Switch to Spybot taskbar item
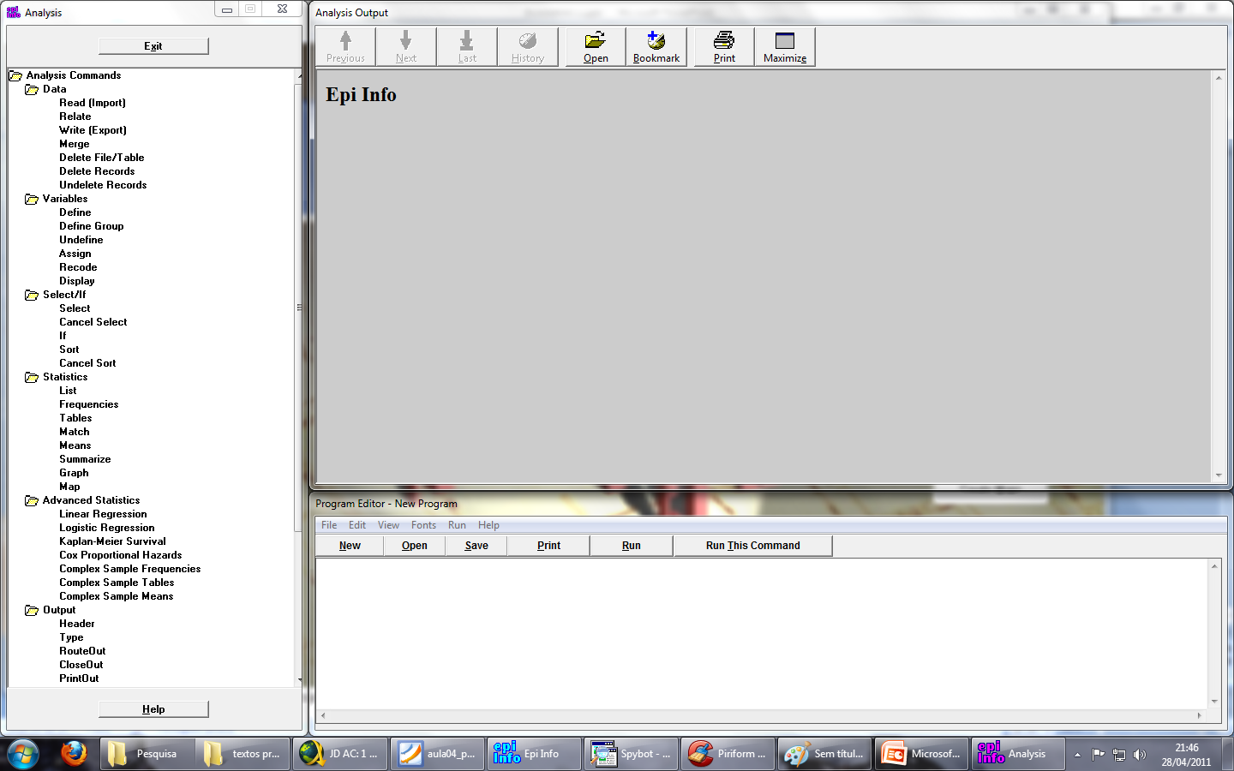This screenshot has height=771, width=1234. click(631, 754)
